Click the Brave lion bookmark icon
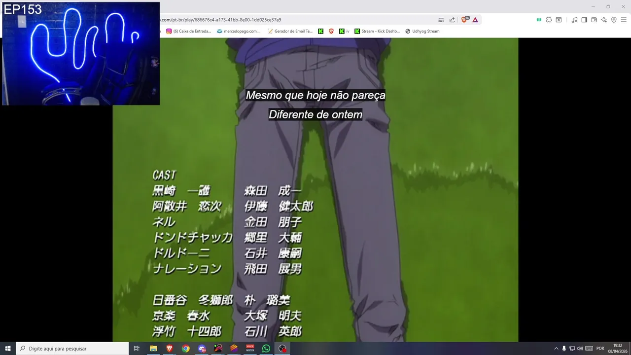The image size is (631, 355). coord(331,31)
